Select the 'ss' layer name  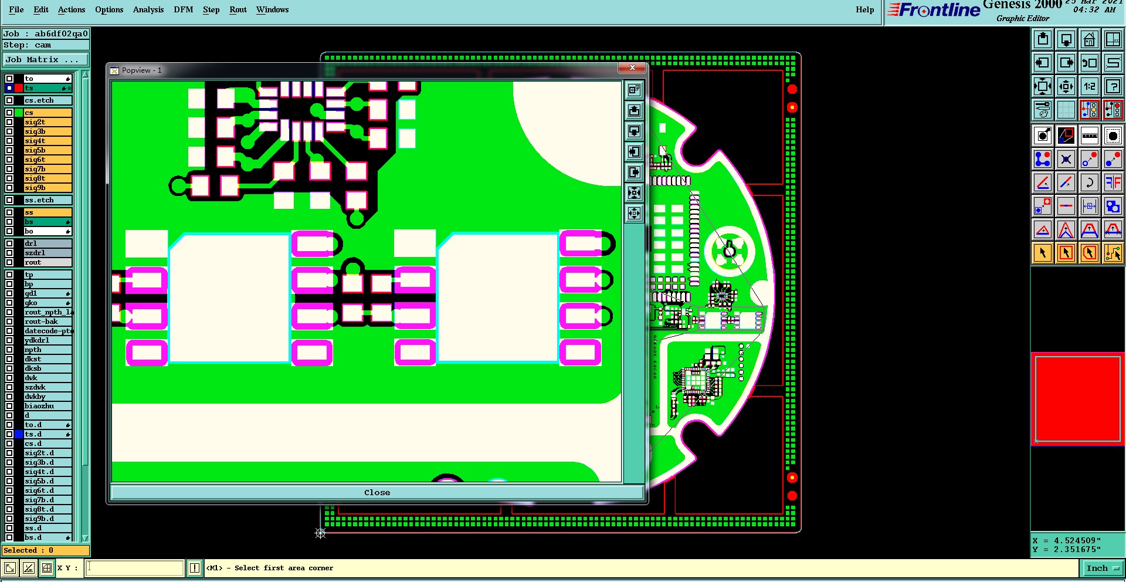pos(48,212)
